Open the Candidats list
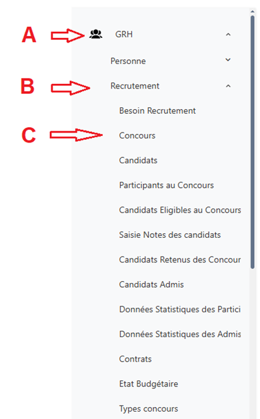This screenshot has width=260, height=419. pyautogui.click(x=138, y=161)
